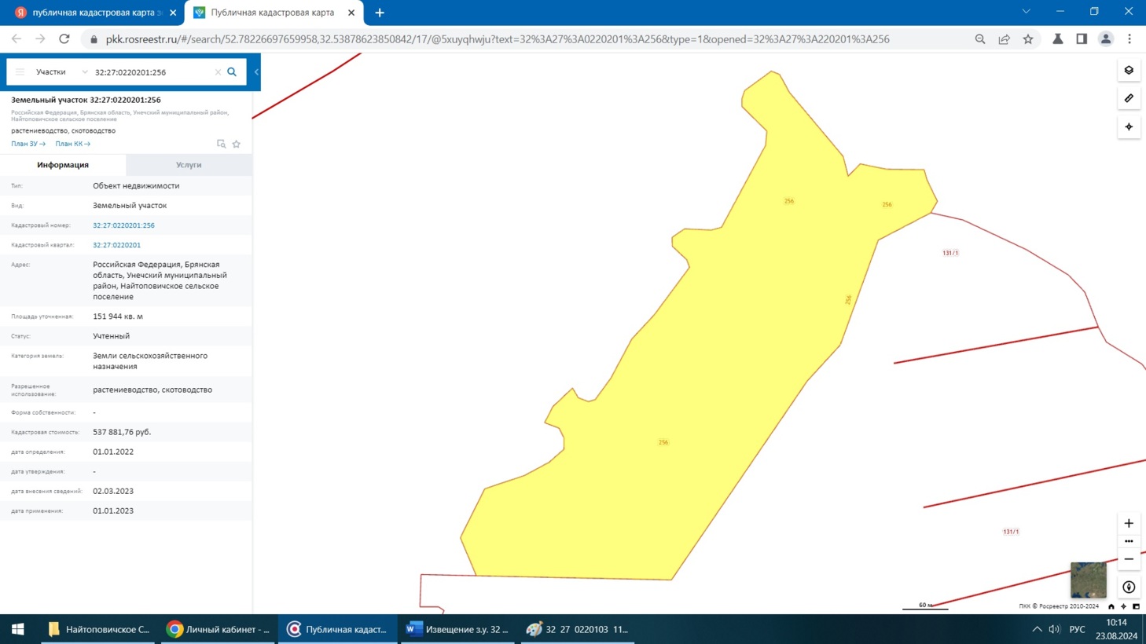Screen dimensions: 1146x644
Task: Open the План ЗУ link
Action: pyautogui.click(x=28, y=145)
